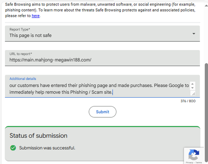The height and width of the screenshot is (164, 208).
Task: Open the Report Type dropdown
Action: 102,33
